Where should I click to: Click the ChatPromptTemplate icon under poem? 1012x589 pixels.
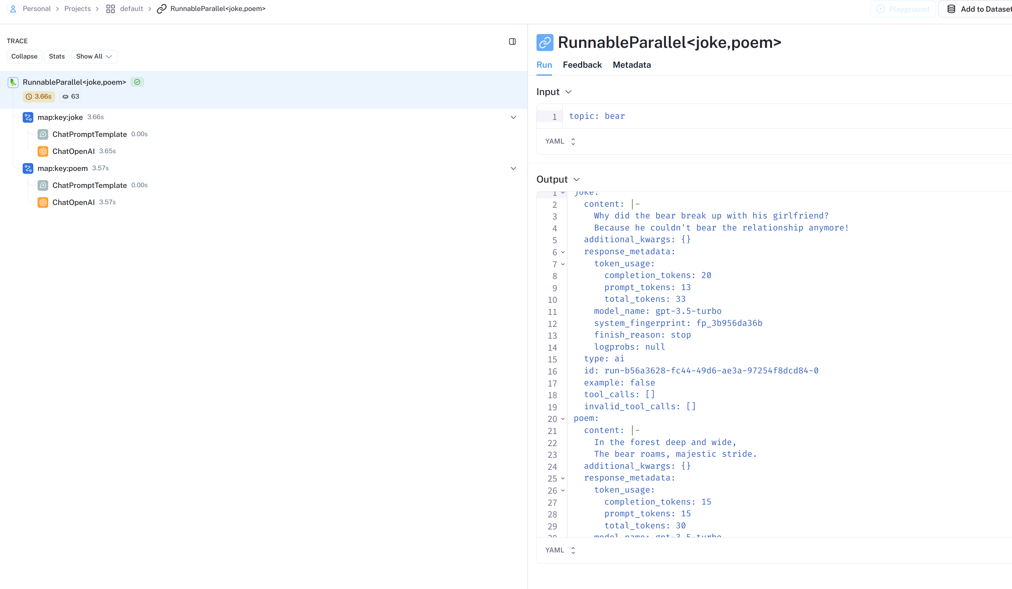pos(43,185)
